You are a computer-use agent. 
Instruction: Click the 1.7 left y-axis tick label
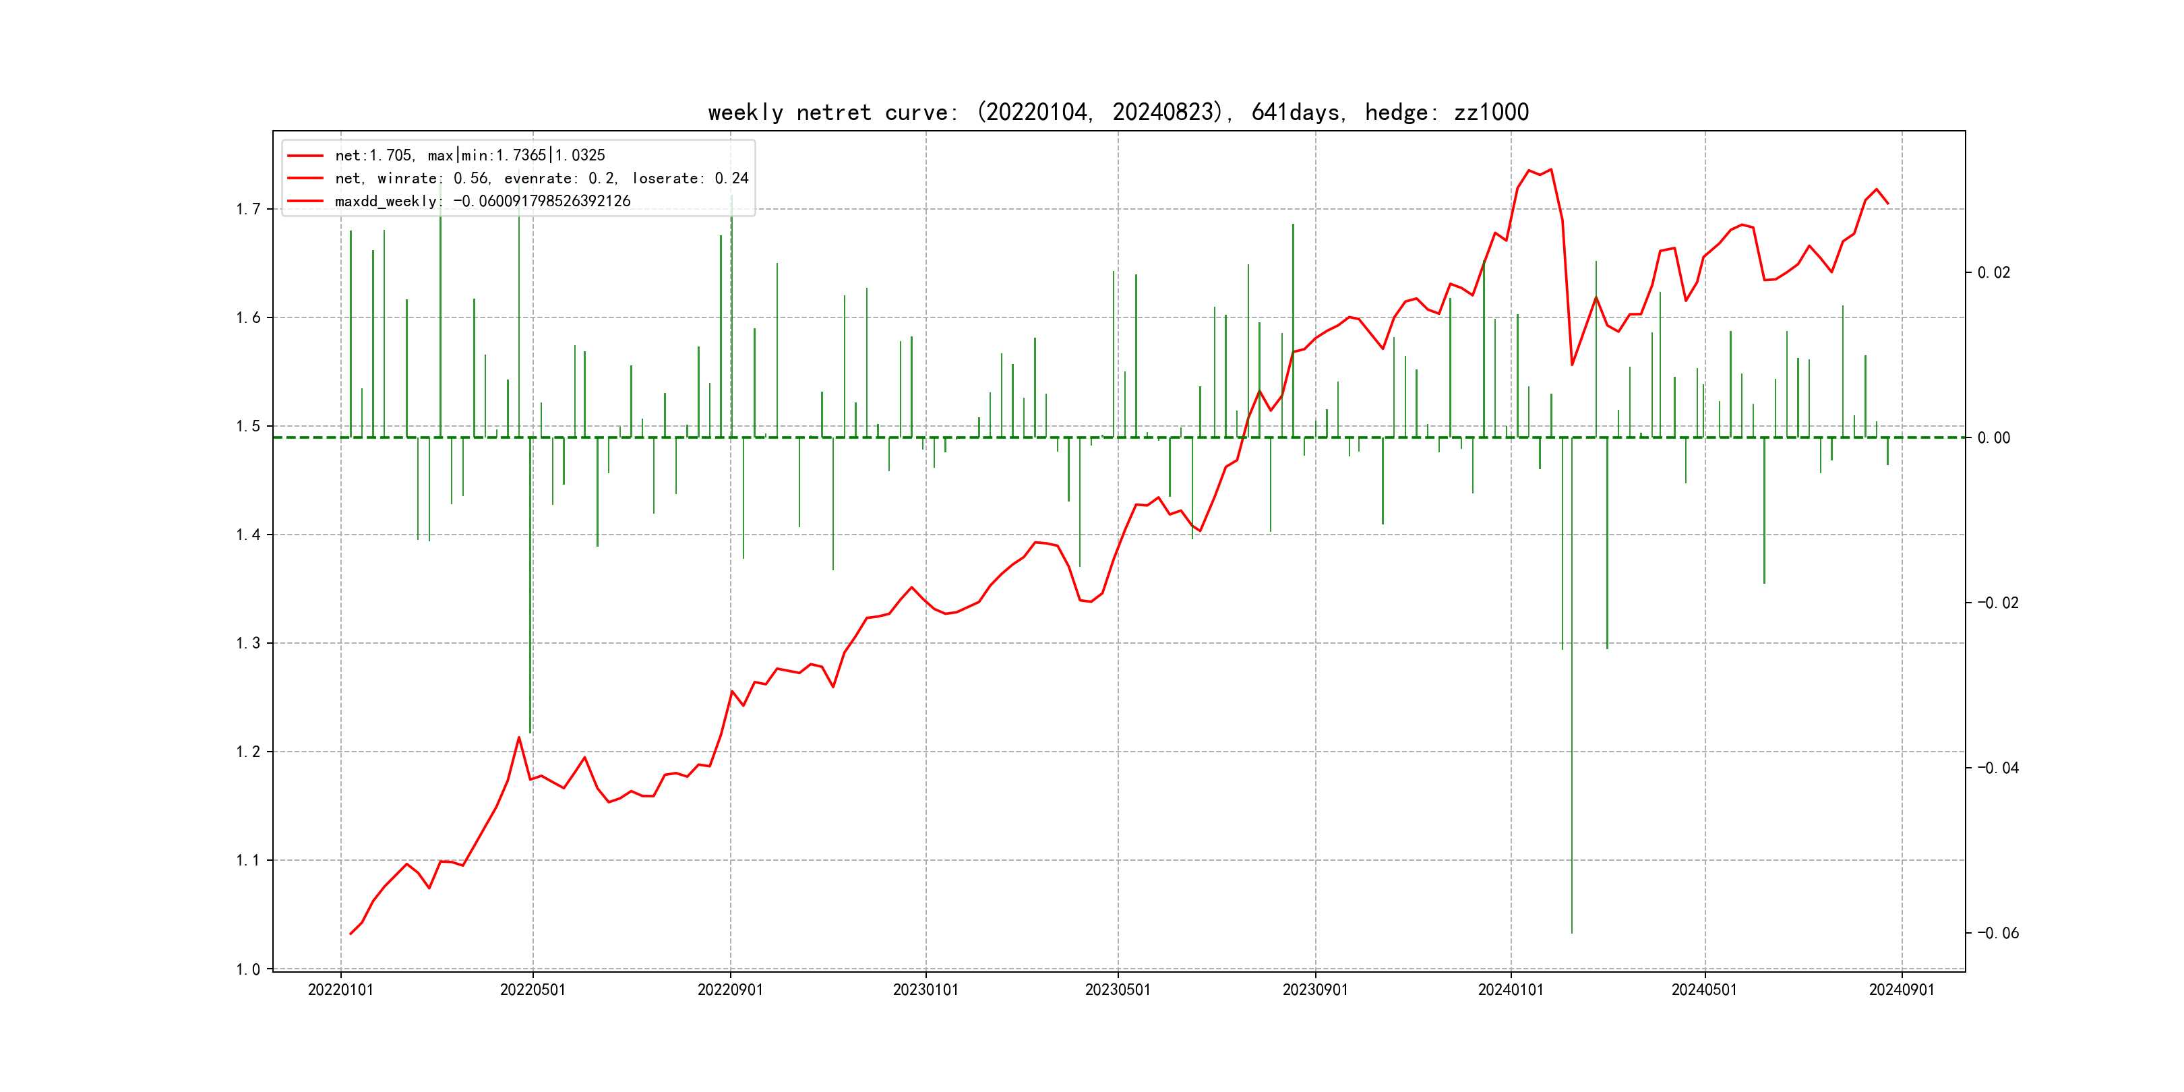click(x=249, y=210)
